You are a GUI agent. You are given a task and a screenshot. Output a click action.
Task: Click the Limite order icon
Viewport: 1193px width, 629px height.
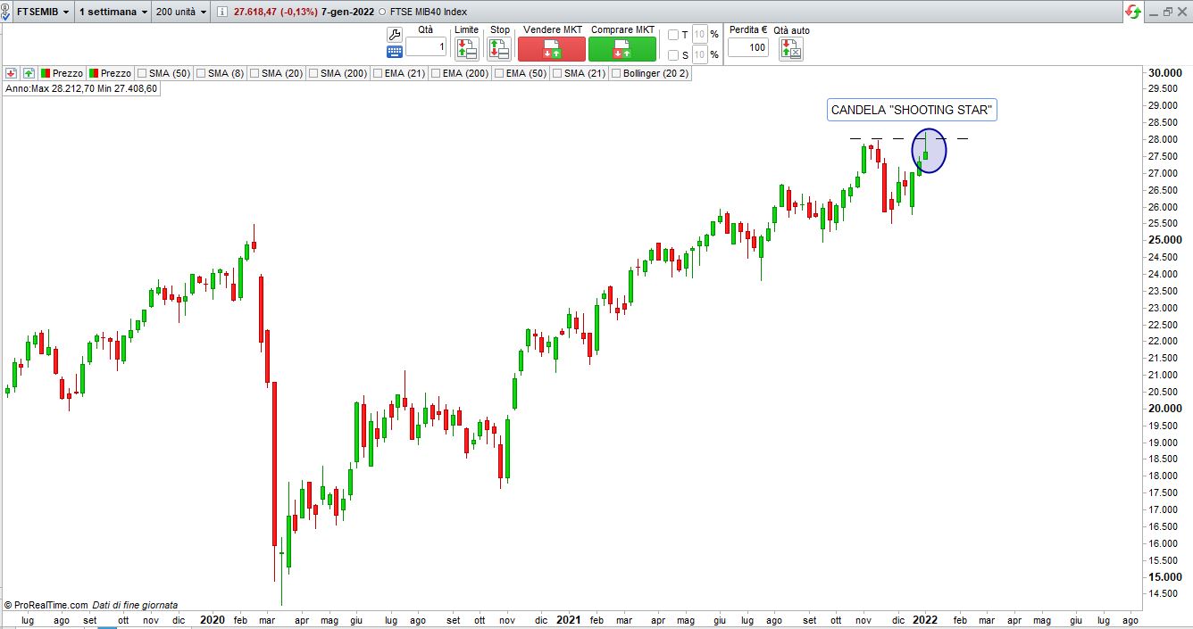click(x=466, y=48)
